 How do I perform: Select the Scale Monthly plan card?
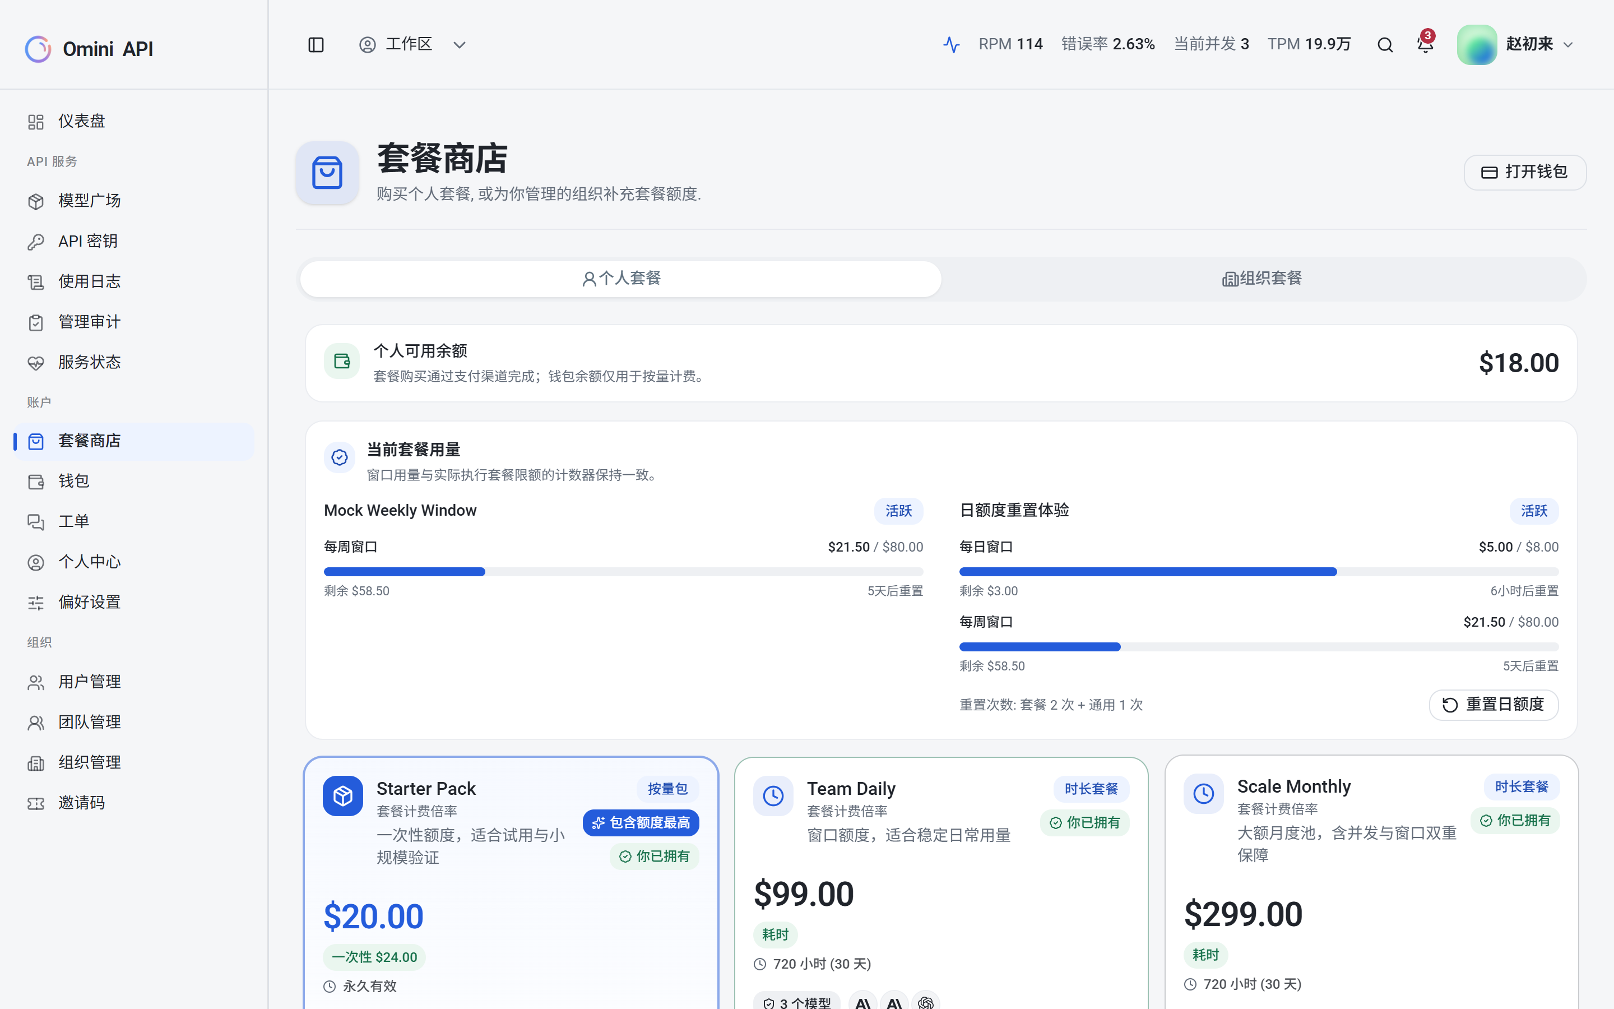pos(1371,882)
